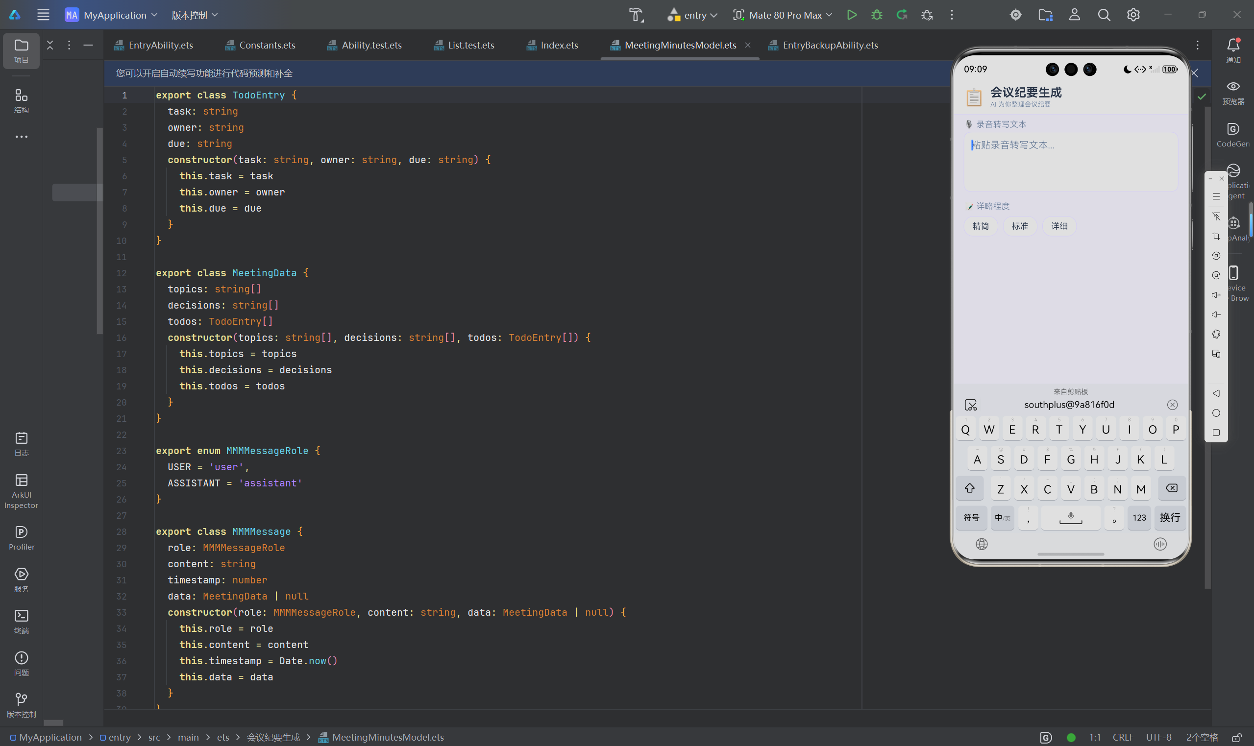
Task: Close MeetingMinutesModel.ets tab
Action: pos(747,45)
